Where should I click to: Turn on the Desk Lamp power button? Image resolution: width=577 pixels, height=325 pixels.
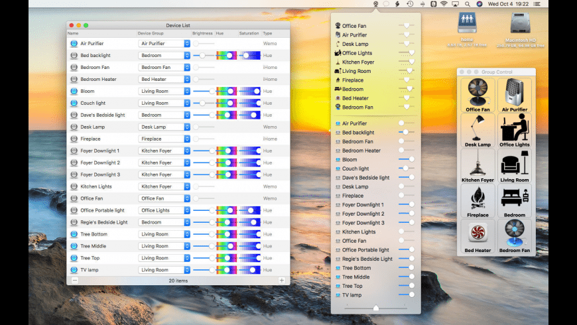tap(74, 127)
